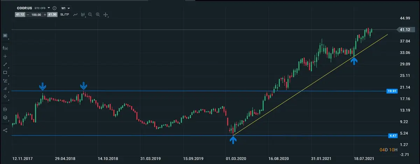
Task: Increase volume with the plus stepper
Action: [45, 15]
